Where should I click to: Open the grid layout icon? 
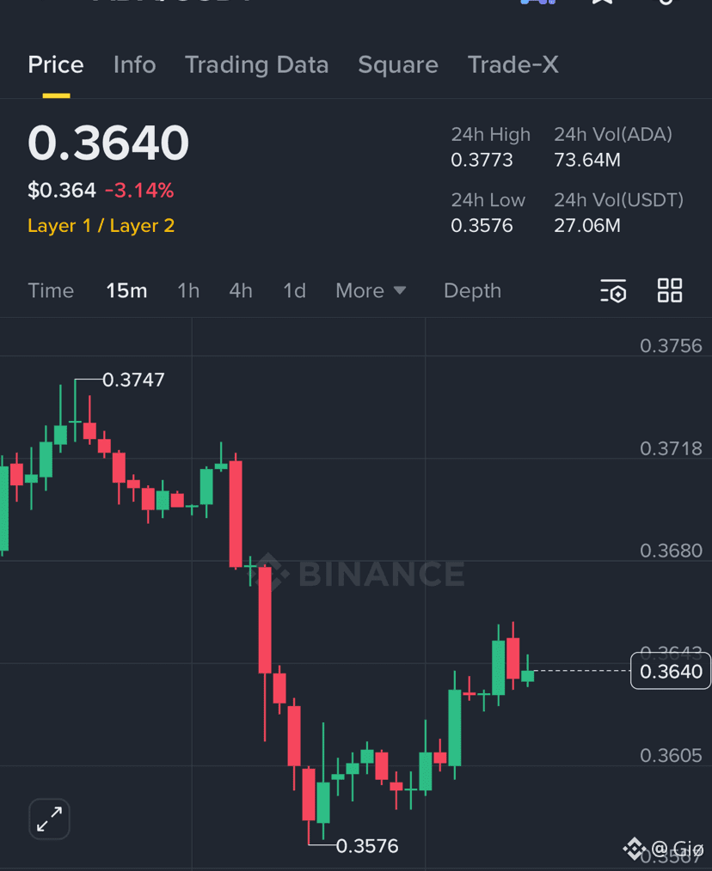click(x=670, y=290)
